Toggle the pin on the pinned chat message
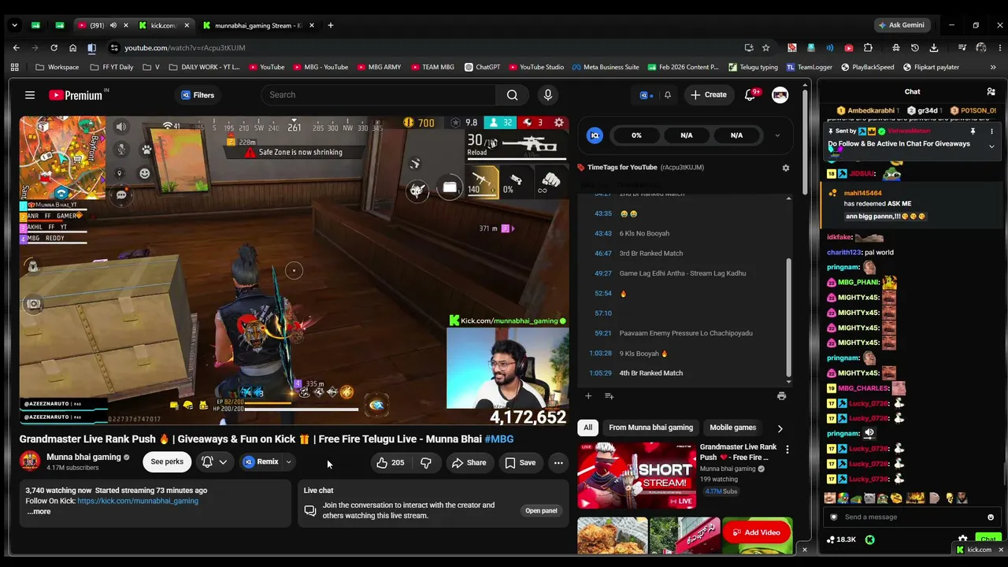This screenshot has width=1008, height=567. [973, 131]
